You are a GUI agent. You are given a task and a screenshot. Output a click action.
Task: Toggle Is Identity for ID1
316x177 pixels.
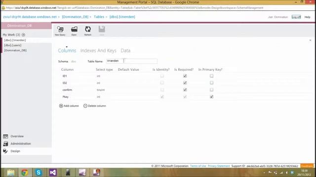(162, 76)
